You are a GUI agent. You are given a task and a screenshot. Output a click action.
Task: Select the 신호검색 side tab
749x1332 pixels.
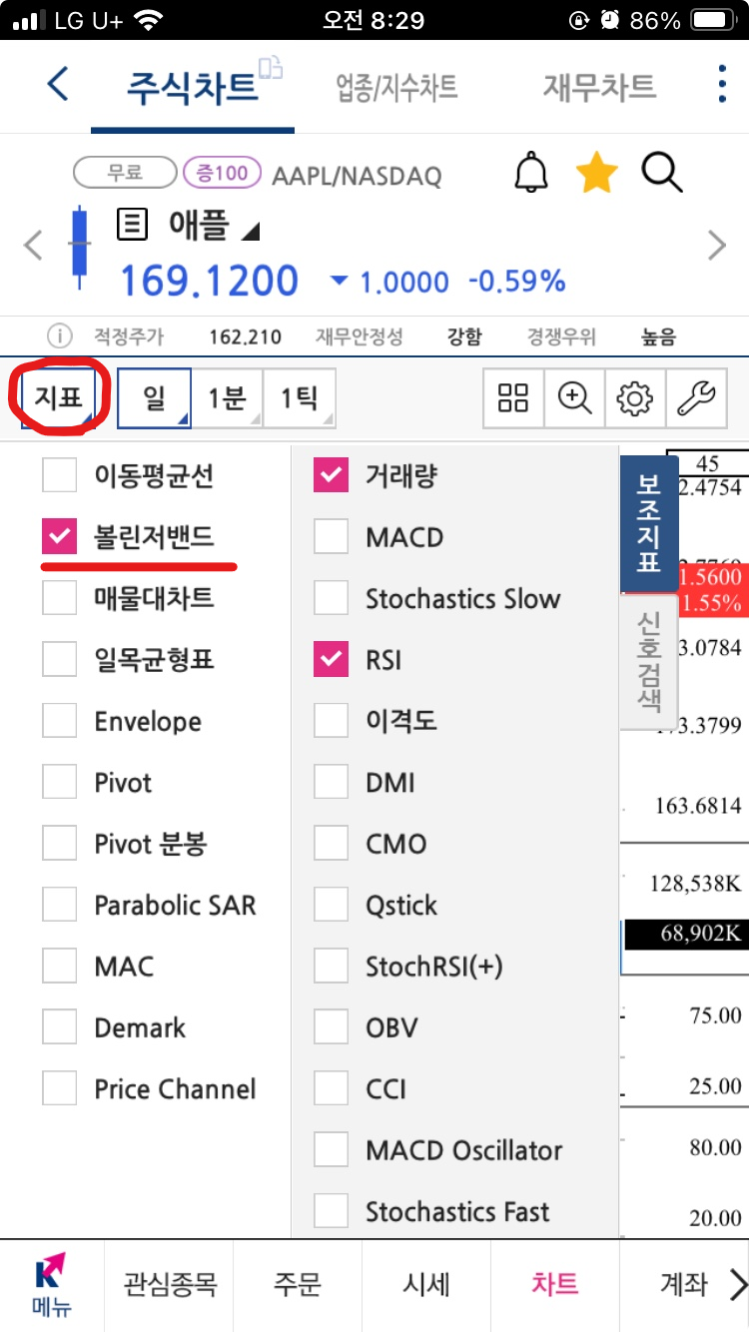point(649,662)
